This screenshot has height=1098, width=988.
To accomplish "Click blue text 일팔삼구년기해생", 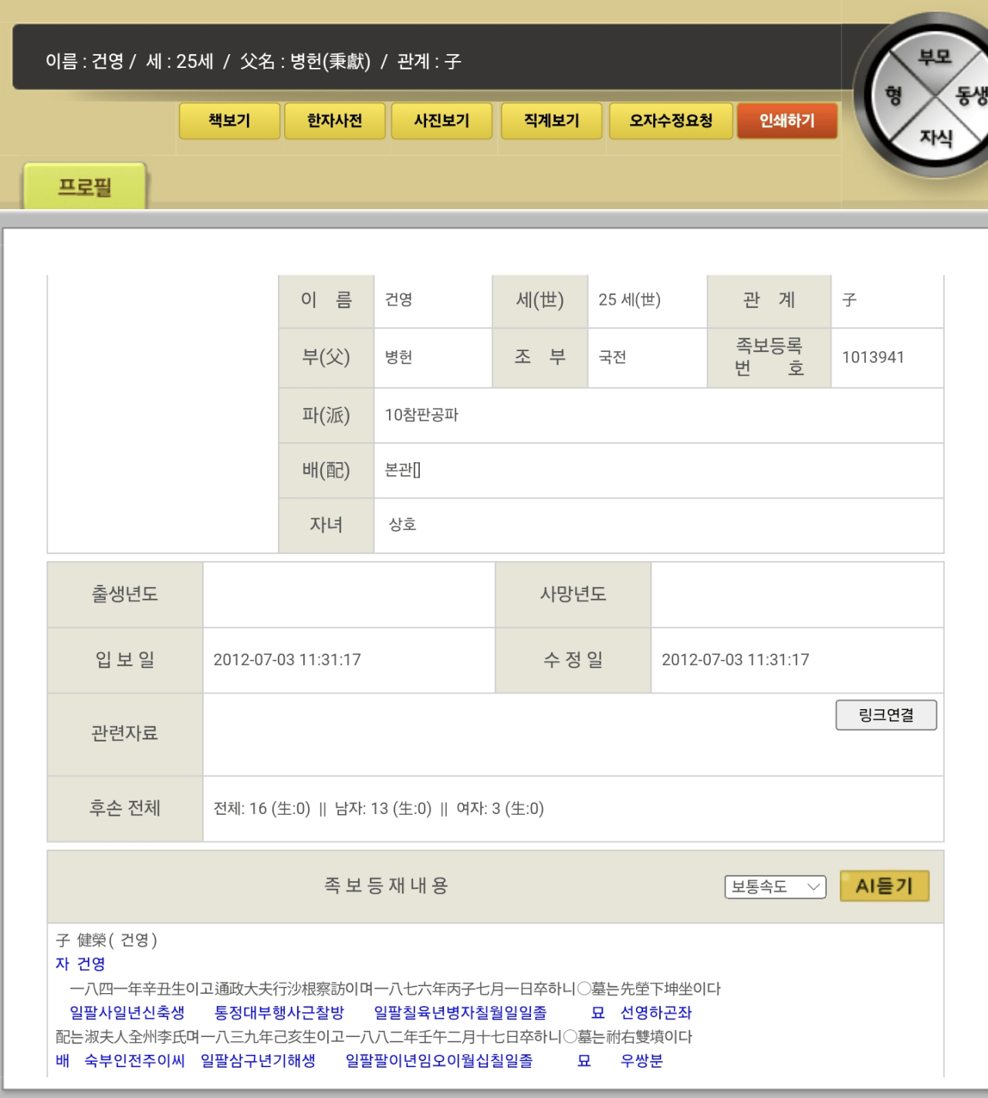I will coord(259,1061).
